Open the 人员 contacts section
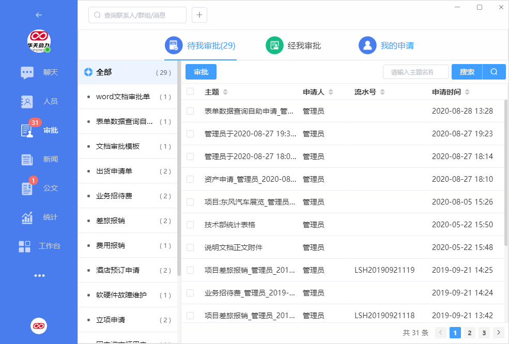Viewport: 509px width, 344px height. 39,101
